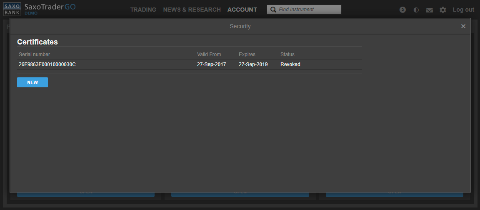
Task: Open the NEWS & RESEARCH menu
Action: [192, 10]
